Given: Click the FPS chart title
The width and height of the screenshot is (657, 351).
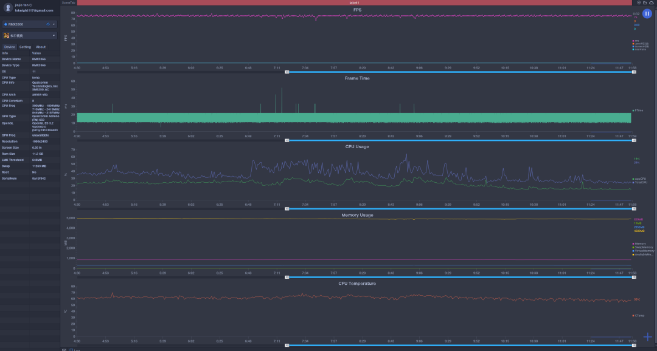Looking at the screenshot, I should point(357,10).
